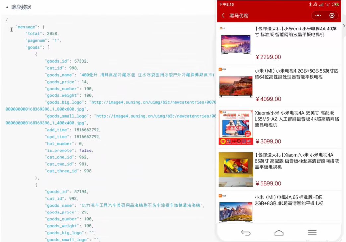
Task: Click the "upd_time": 1516662792 line
Action: click(x=73, y=137)
